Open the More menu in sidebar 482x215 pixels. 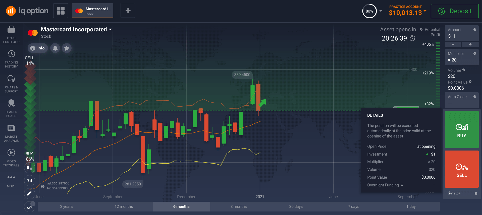tap(11, 181)
